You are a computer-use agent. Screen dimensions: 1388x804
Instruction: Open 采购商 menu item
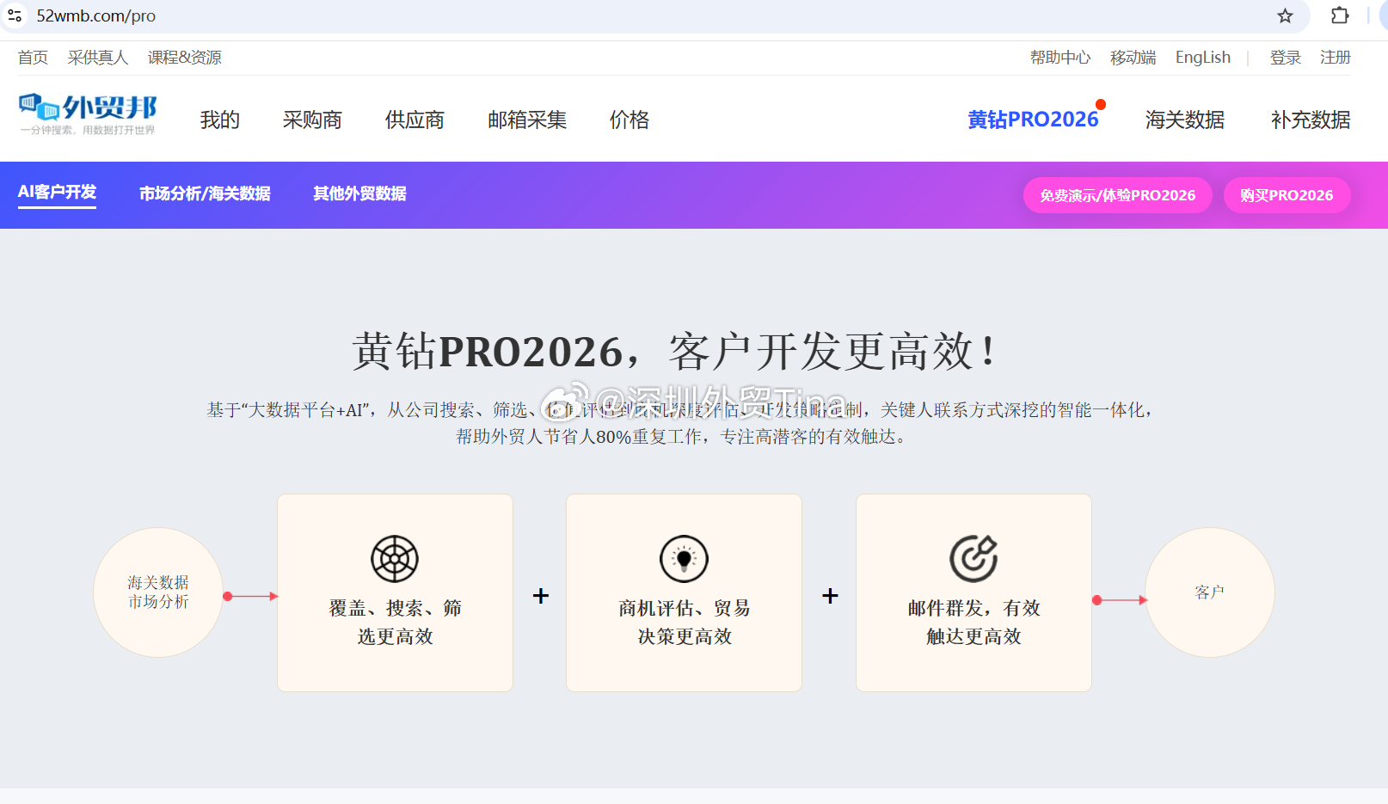pos(313,120)
